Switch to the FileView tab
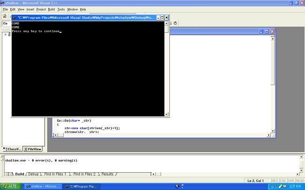This screenshot has height=190, width=305. click(33, 149)
